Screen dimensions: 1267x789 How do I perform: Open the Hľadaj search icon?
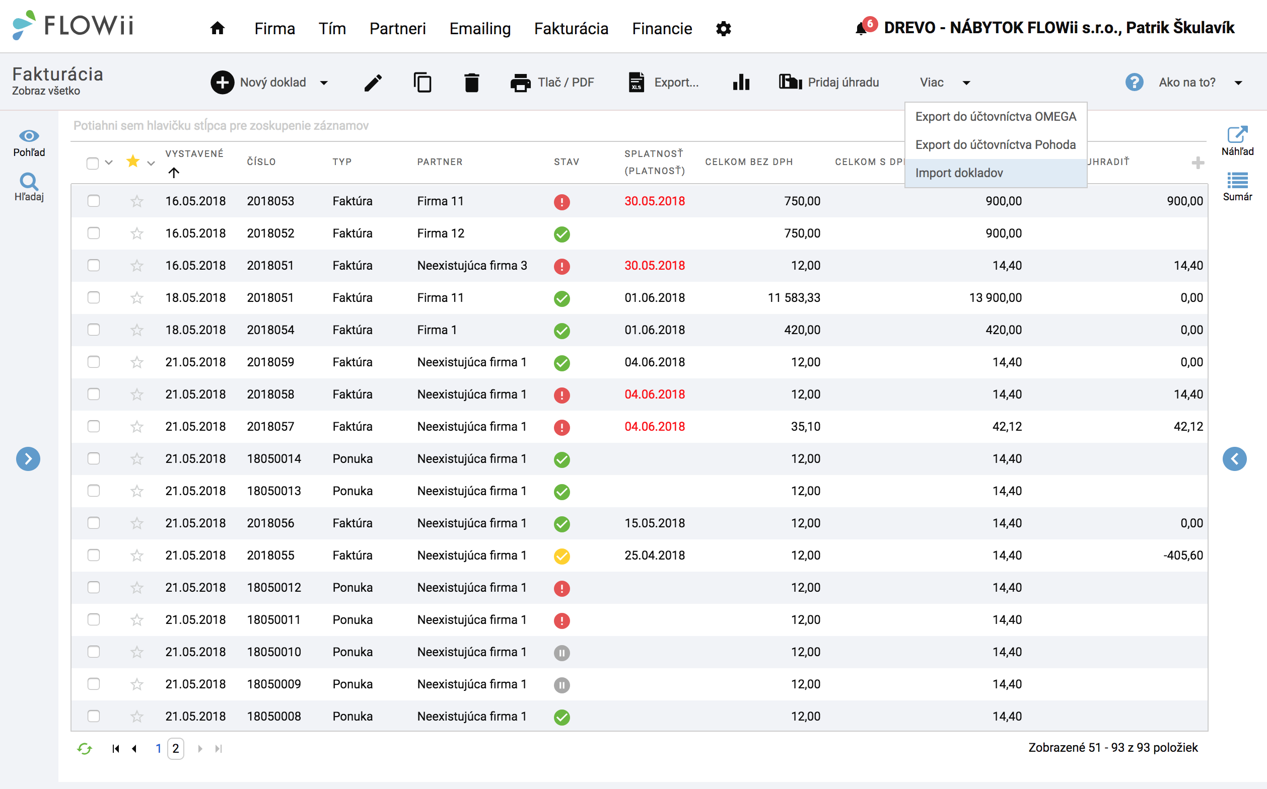point(29,182)
